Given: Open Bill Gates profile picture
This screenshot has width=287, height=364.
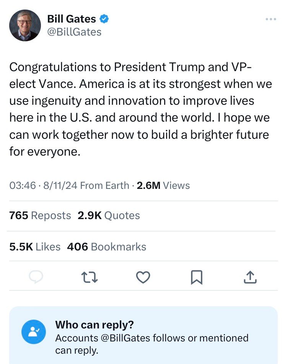Looking at the screenshot, I should pos(25,25).
